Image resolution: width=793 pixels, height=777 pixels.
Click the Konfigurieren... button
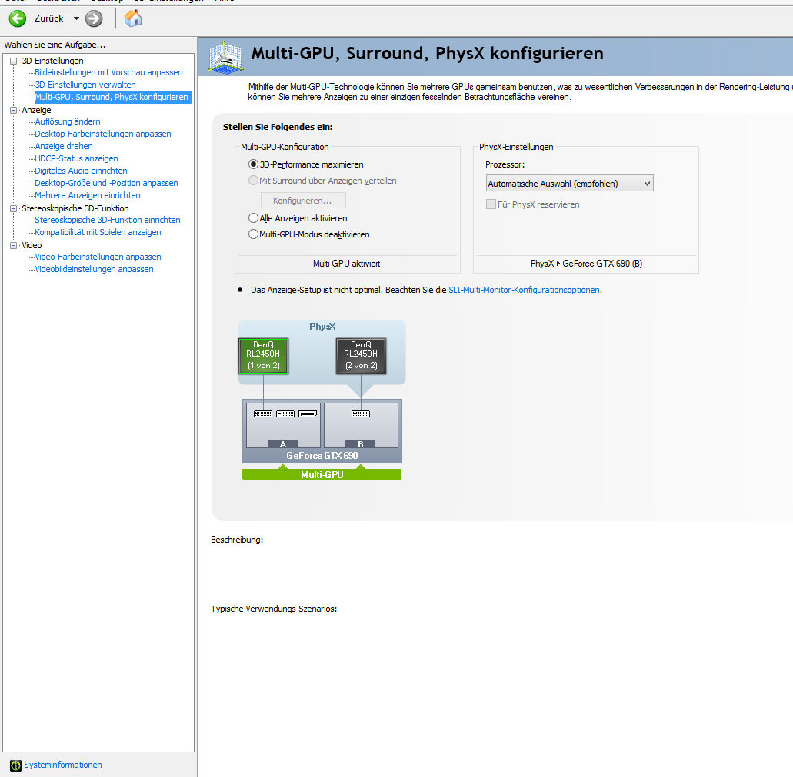click(303, 201)
